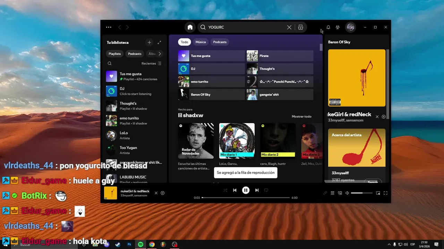Click the album cover in the right panel
This screenshot has height=249, width=444.
[357, 78]
